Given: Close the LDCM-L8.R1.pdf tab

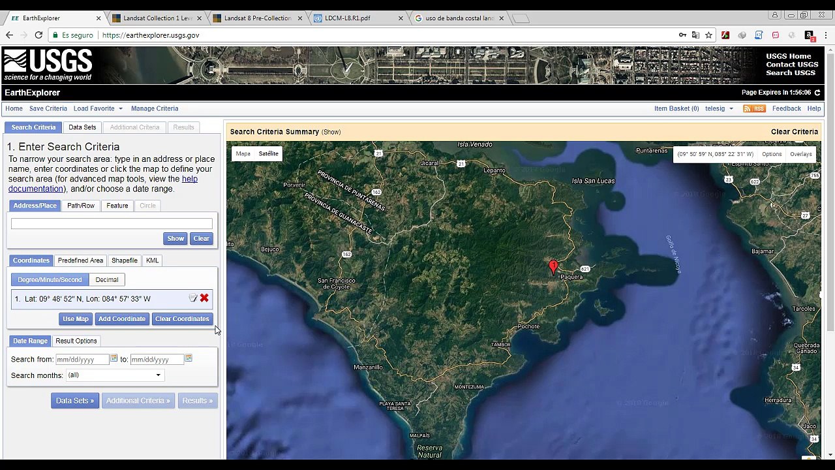Looking at the screenshot, I should [401, 18].
